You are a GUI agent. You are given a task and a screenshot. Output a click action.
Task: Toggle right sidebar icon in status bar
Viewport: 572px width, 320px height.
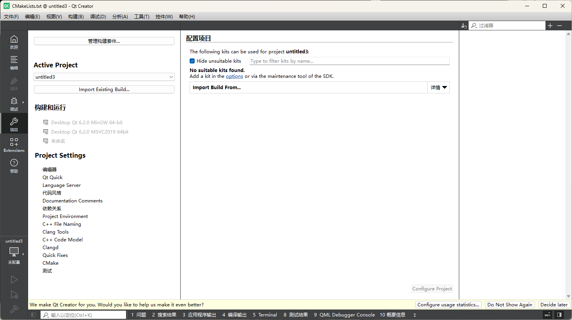(x=559, y=315)
